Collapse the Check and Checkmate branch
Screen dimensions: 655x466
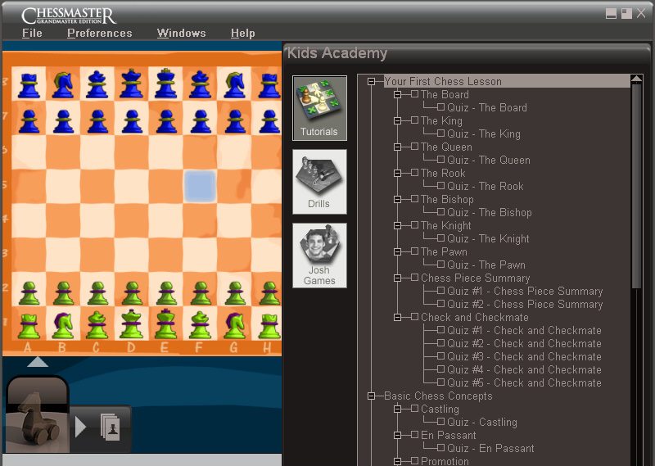(398, 318)
